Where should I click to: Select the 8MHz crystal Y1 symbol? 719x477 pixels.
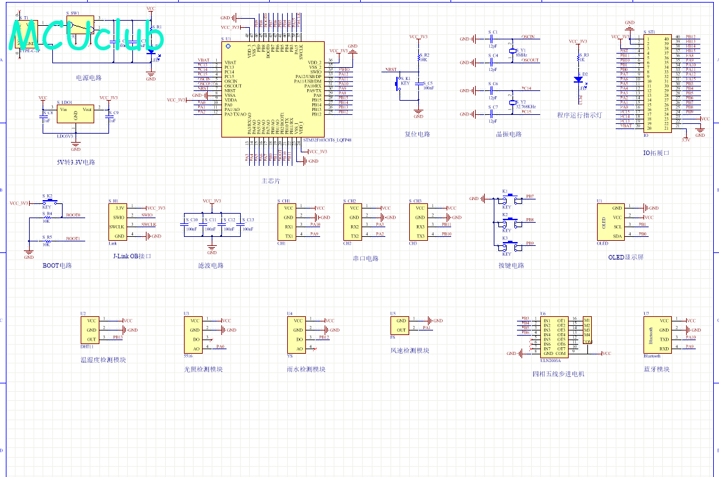click(x=513, y=50)
